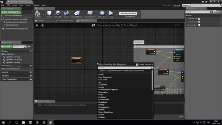The width and height of the screenshot is (222, 125).
Task: Open the CharacterController debug filter dropdown
Action: 128,14
